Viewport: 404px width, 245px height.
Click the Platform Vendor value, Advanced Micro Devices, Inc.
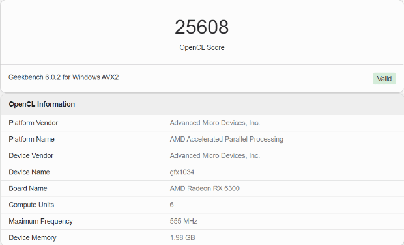[x=214, y=123]
